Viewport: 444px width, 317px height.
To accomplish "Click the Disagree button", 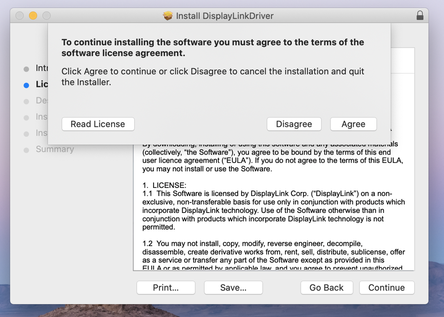I will [294, 124].
